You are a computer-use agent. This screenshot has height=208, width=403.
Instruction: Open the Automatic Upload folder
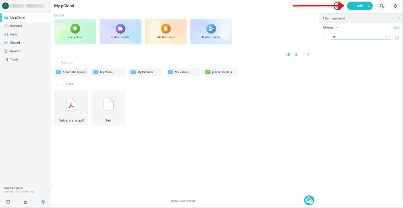[x=71, y=72]
